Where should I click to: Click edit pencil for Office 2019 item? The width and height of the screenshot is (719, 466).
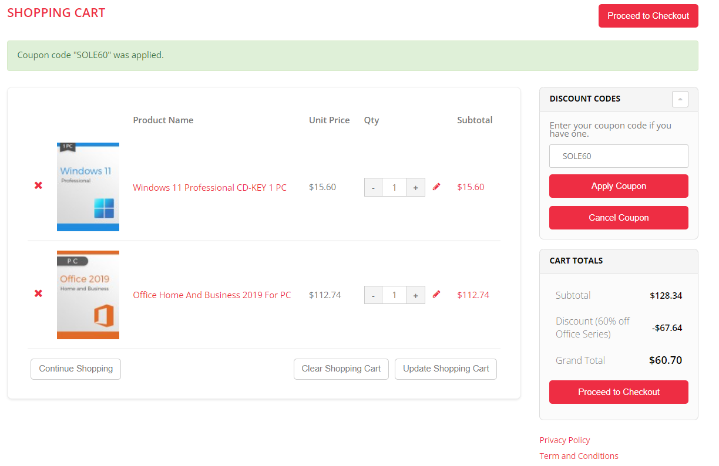(436, 294)
